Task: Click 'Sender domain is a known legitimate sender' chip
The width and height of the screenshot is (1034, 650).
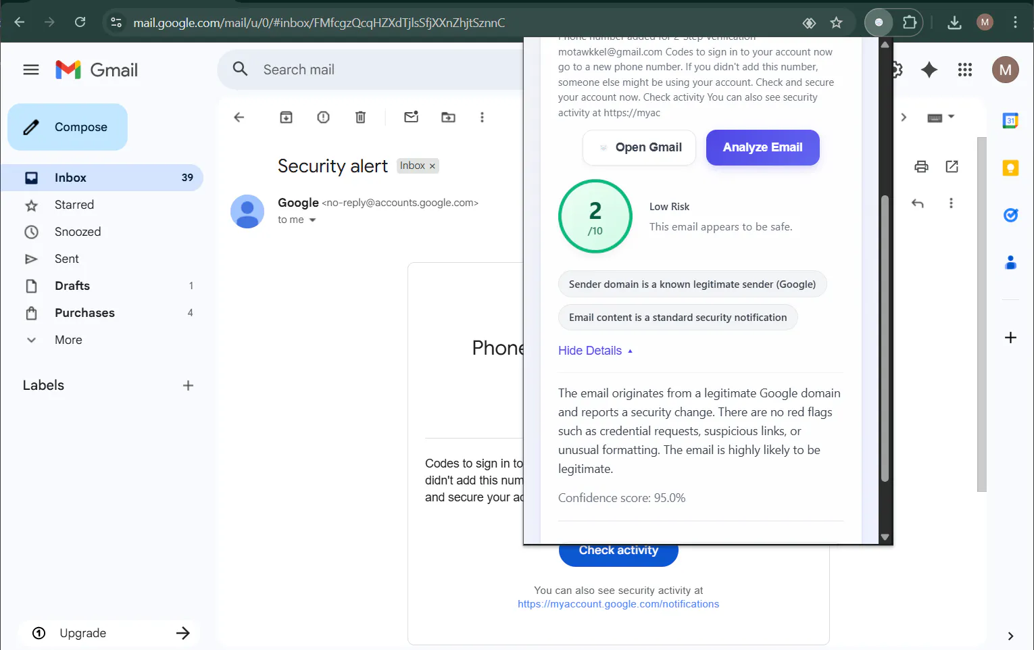Action: [x=693, y=284]
